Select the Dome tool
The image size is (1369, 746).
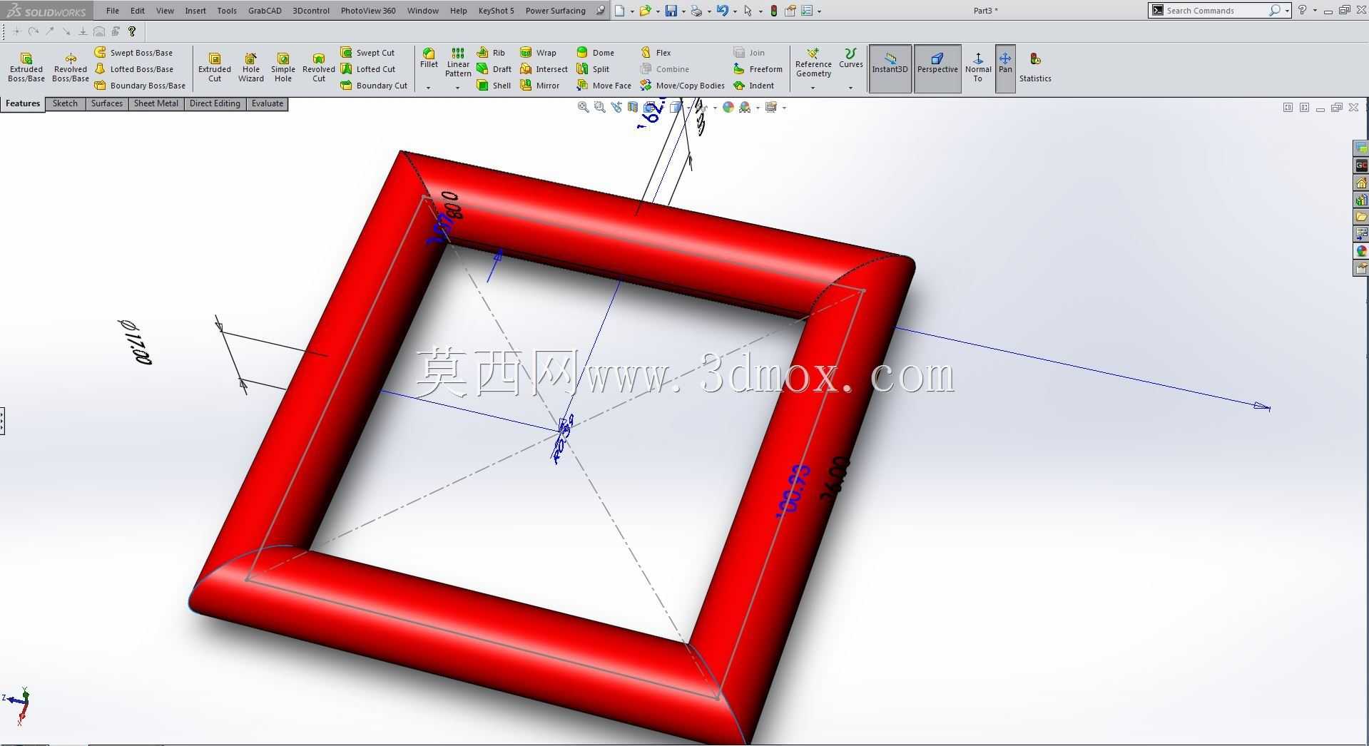point(595,53)
